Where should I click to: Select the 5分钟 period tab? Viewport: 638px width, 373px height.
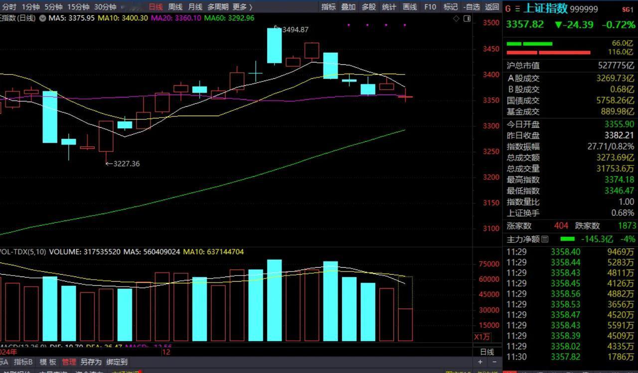pos(53,7)
